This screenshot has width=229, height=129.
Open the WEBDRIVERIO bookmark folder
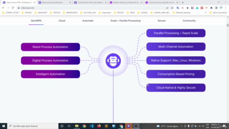[70, 13]
